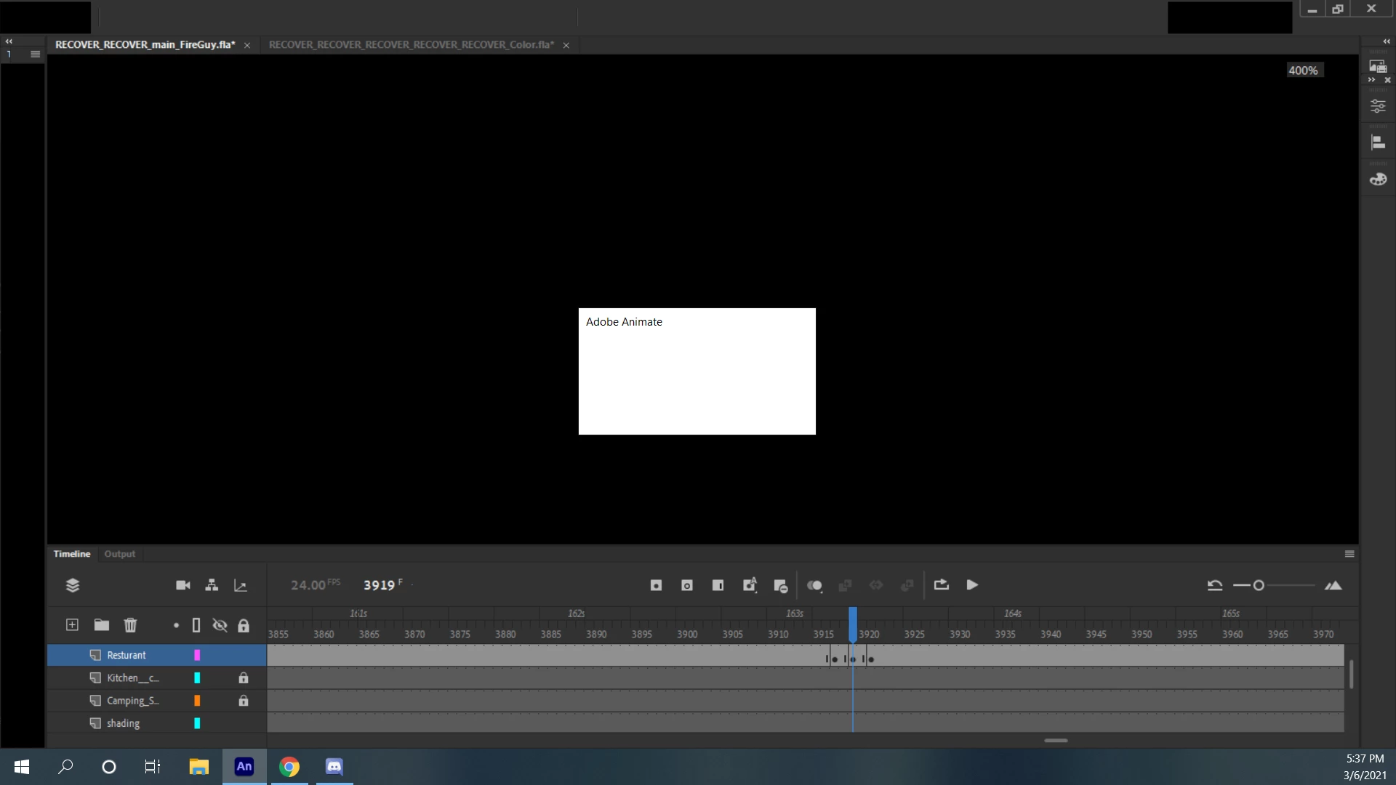
Task: Toggle the onion skin button
Action: (814, 585)
